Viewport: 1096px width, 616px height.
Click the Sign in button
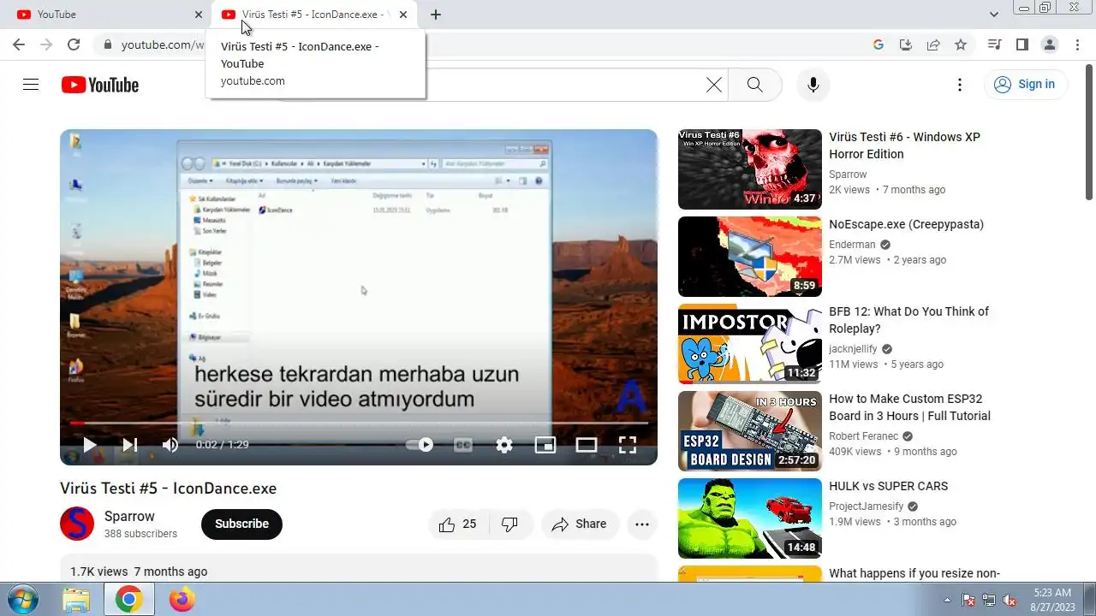pyautogui.click(x=1026, y=84)
